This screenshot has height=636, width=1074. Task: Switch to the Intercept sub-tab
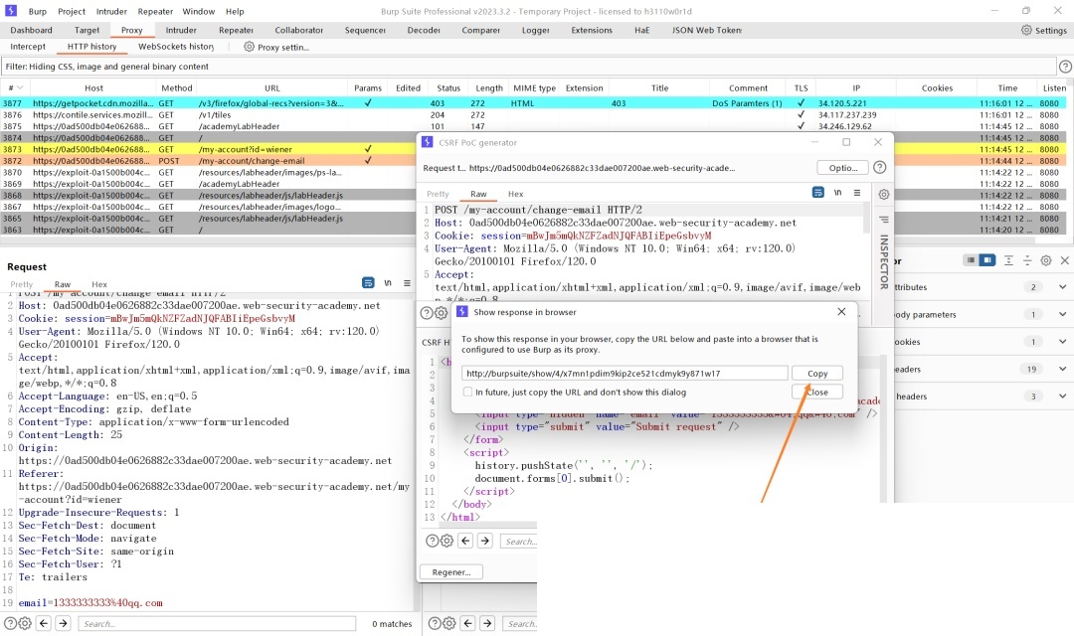28,47
